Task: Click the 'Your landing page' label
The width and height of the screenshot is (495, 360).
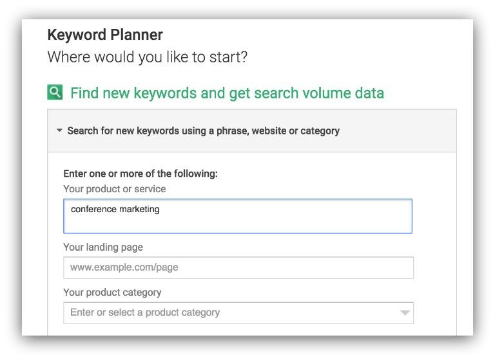Action: point(103,248)
